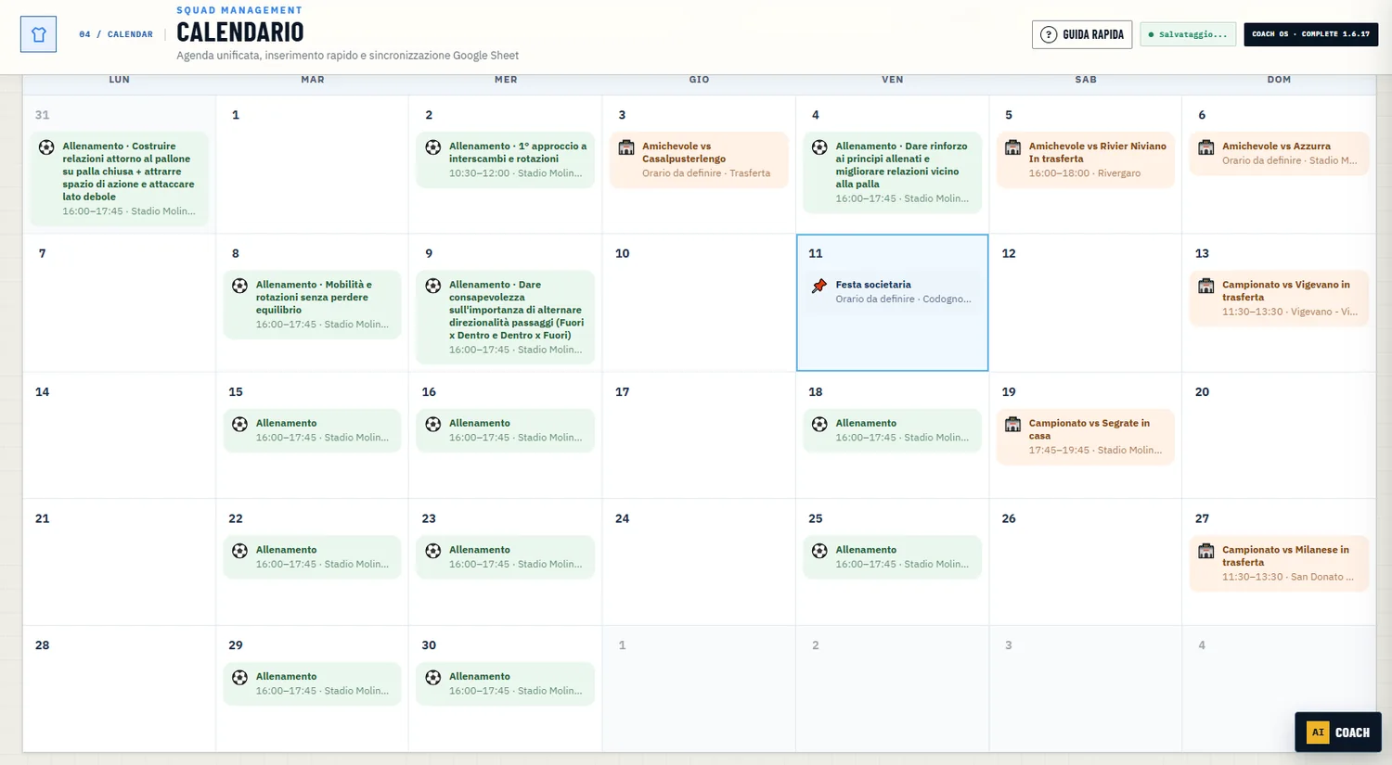This screenshot has width=1392, height=765.
Task: Open the AI Coach assistant button
Action: point(1337,732)
